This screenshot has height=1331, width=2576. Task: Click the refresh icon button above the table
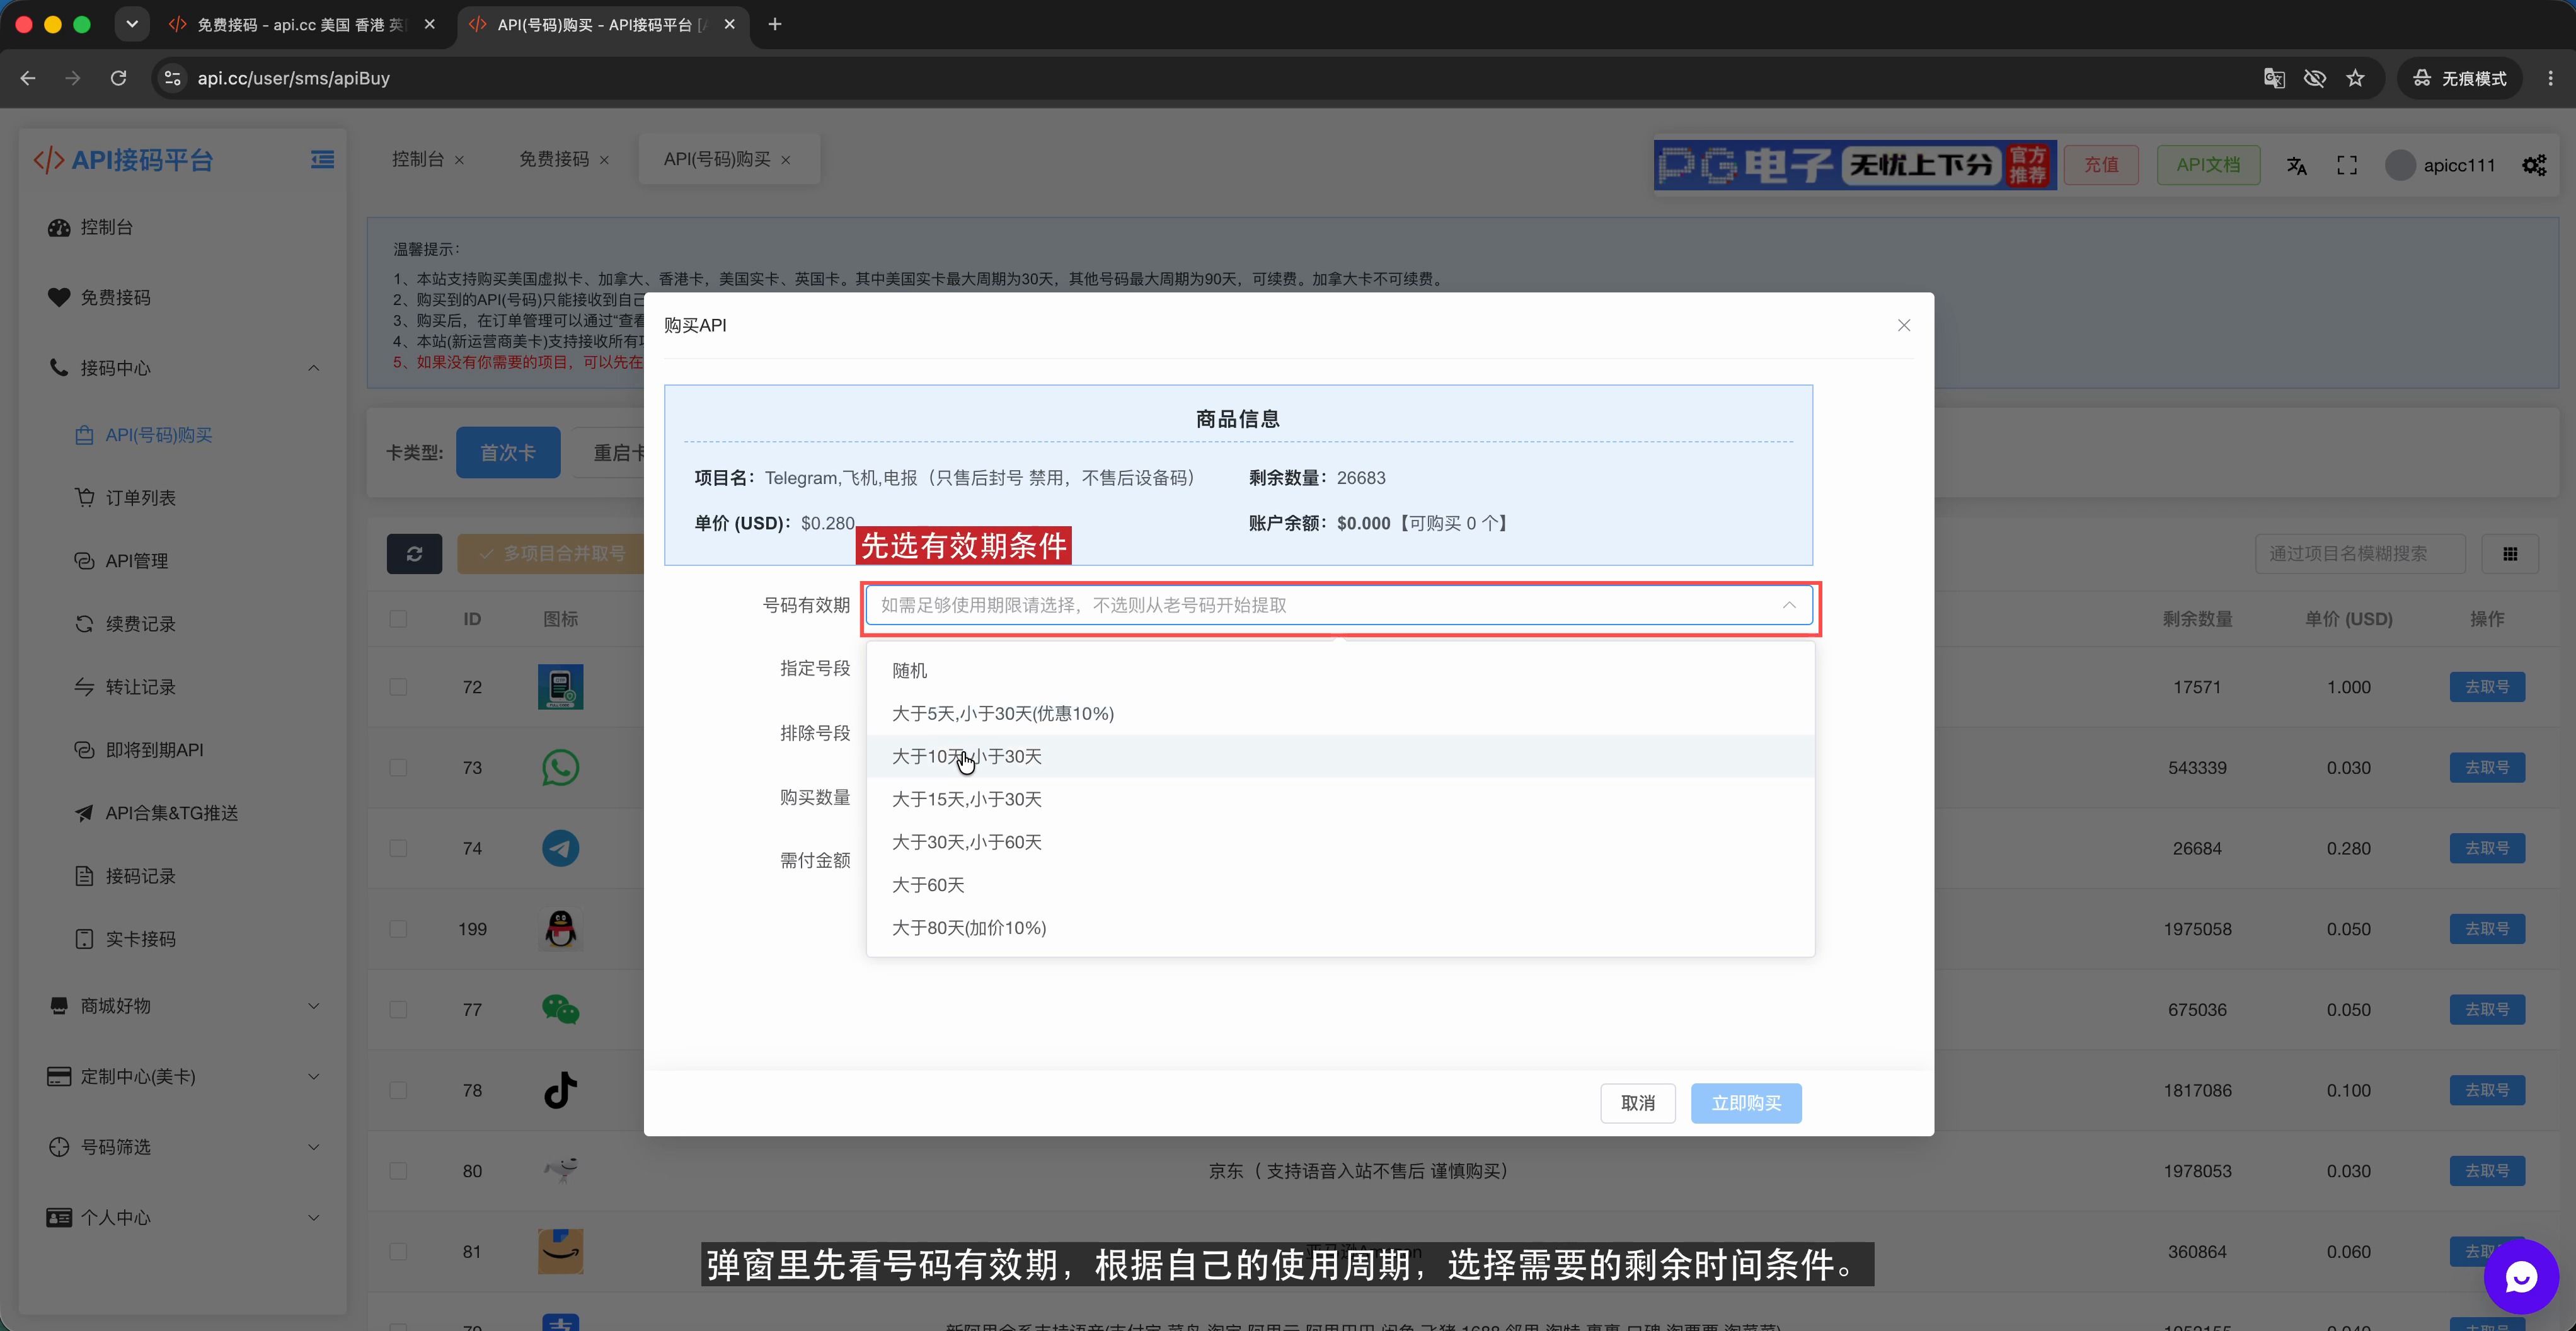(414, 553)
